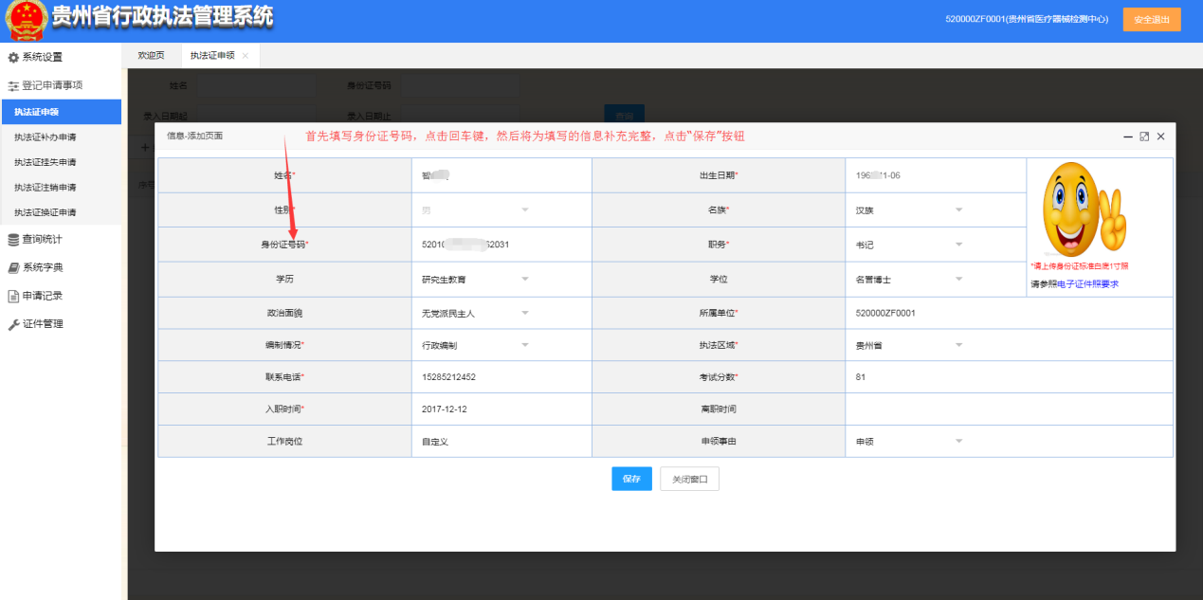
Task: Close the 信息-添加页面 dialog
Action: (1160, 136)
